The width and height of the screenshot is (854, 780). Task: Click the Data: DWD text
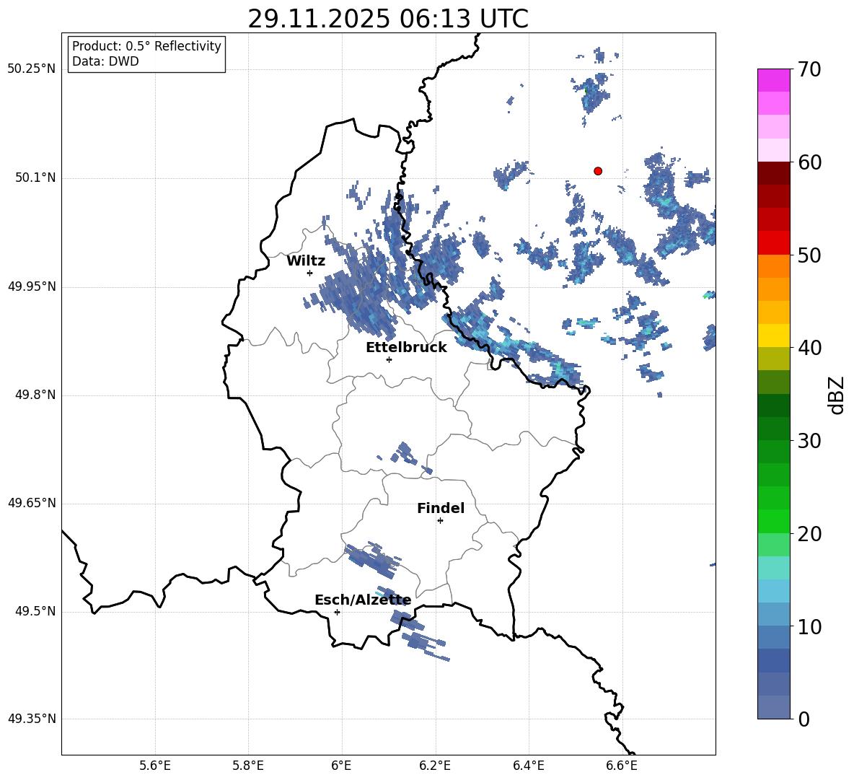[105, 61]
